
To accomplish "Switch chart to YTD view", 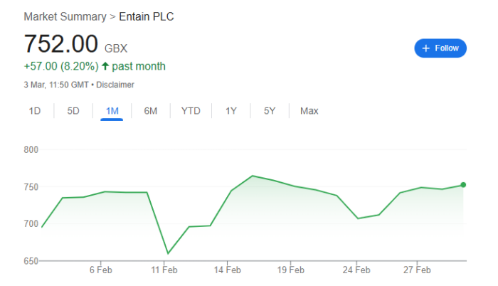I will 191,111.
